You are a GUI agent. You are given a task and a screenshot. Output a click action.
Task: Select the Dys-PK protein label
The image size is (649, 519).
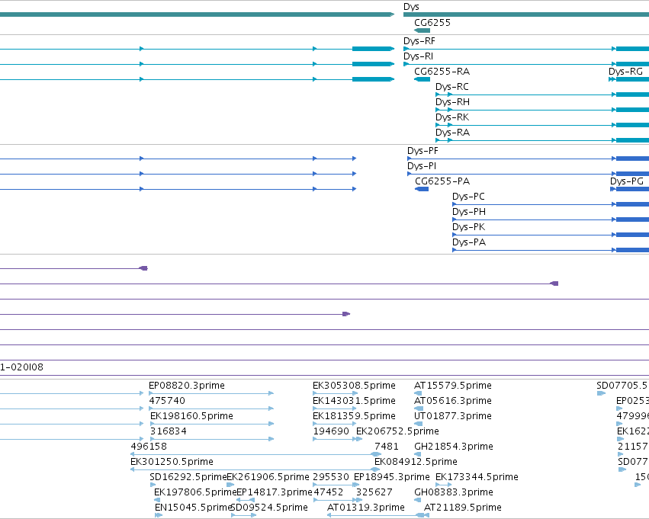click(x=468, y=227)
